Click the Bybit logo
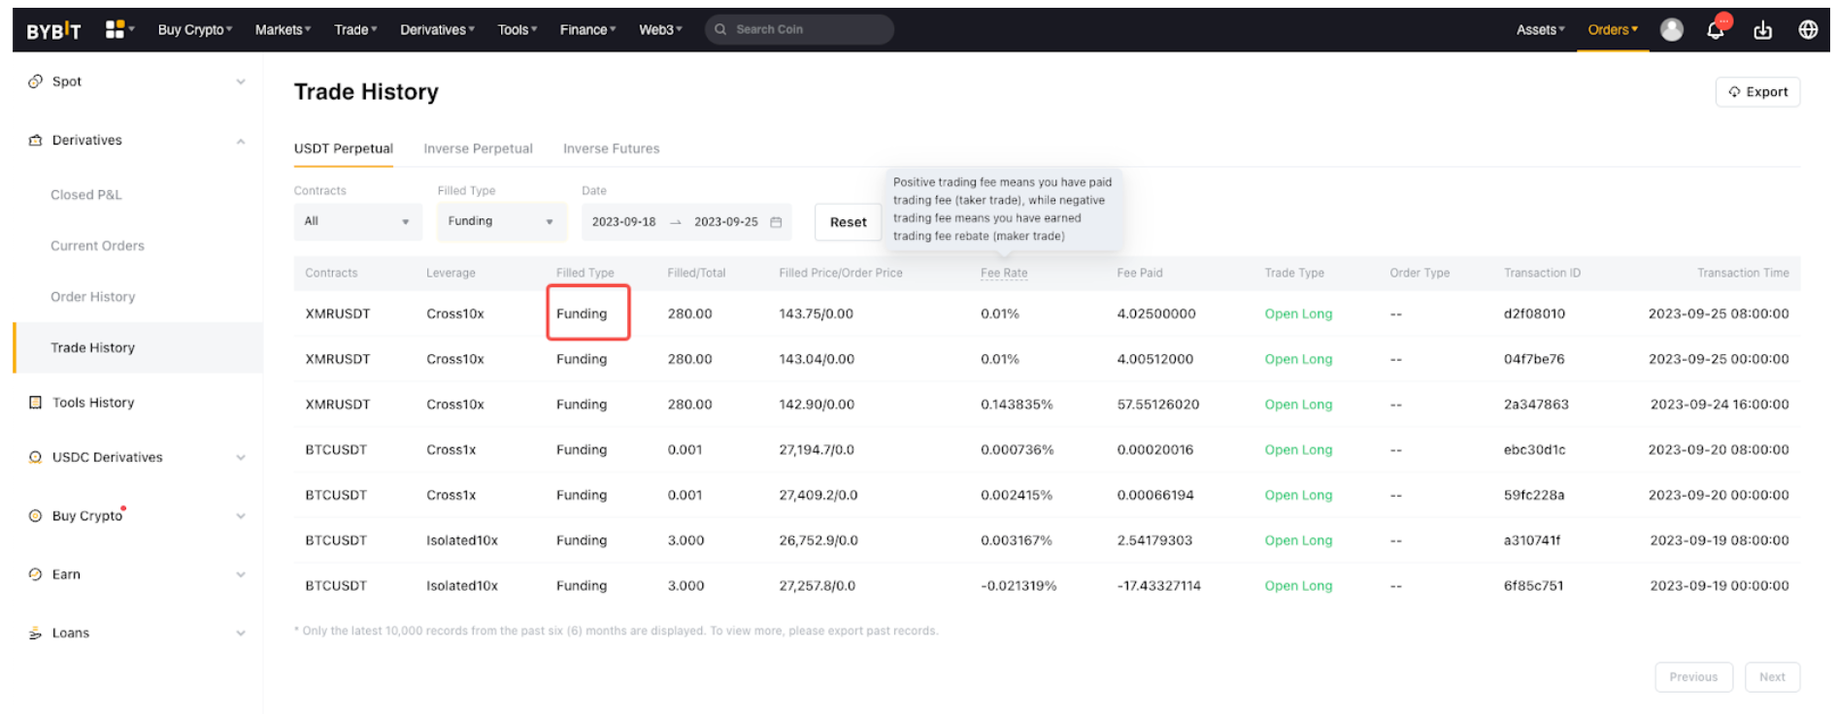This screenshot has height=714, width=1837. (53, 31)
